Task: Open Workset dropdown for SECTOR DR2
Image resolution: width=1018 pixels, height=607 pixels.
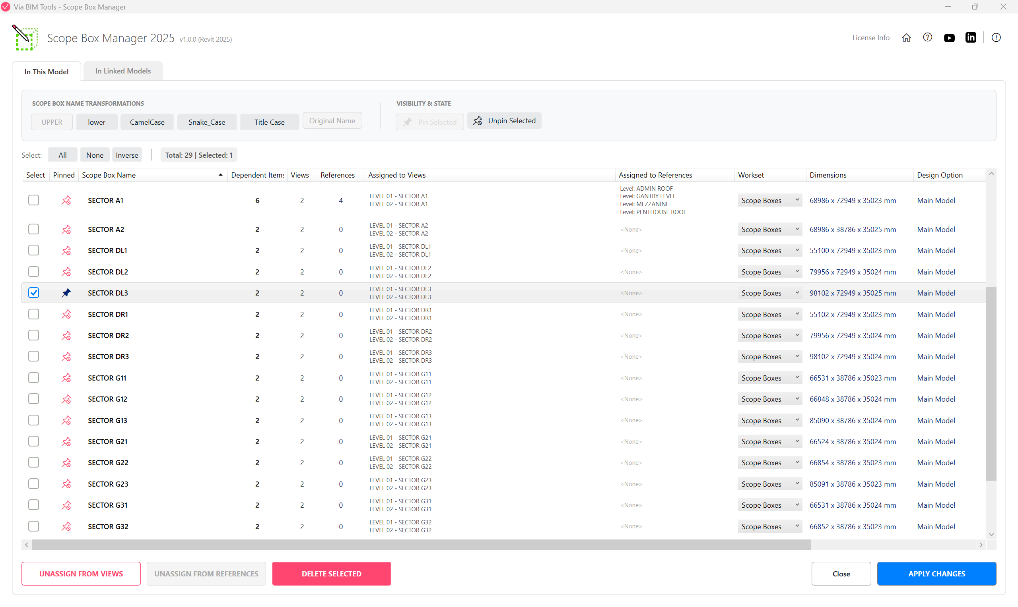Action: coord(769,335)
